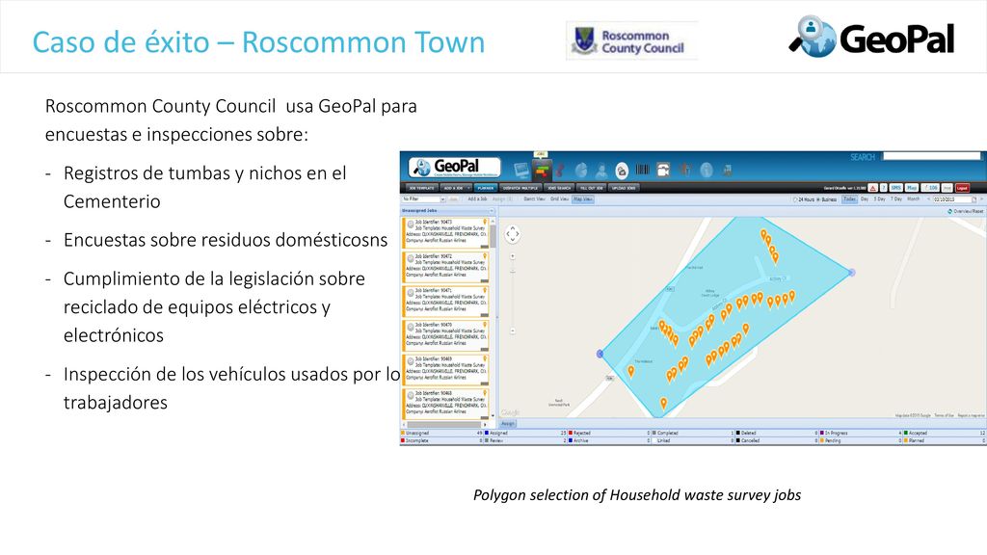Click the Overview/Reset icon
Screen dimensions: 987x555
click(949, 211)
